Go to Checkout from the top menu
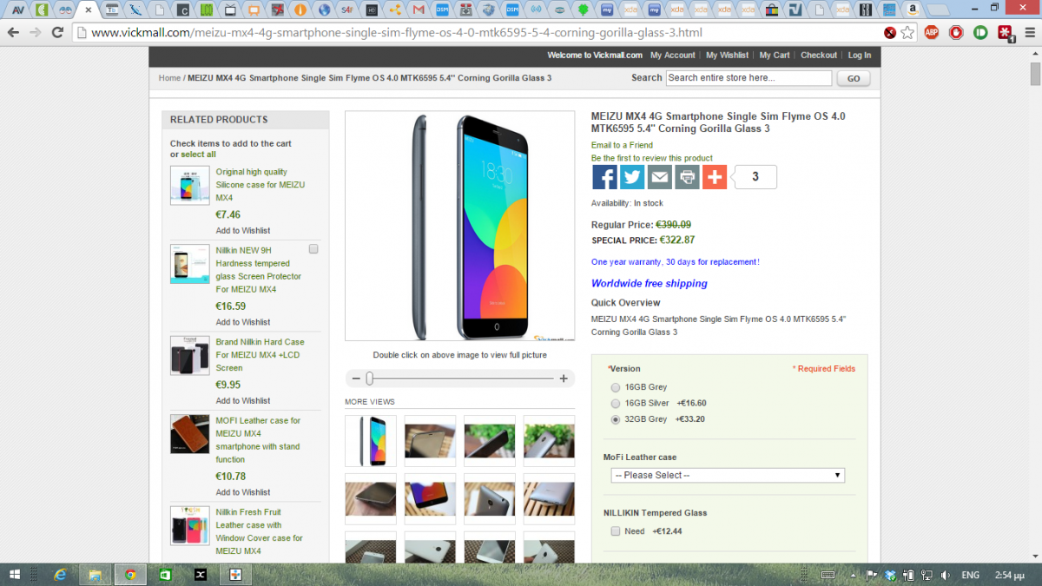The image size is (1042, 586). tap(819, 55)
